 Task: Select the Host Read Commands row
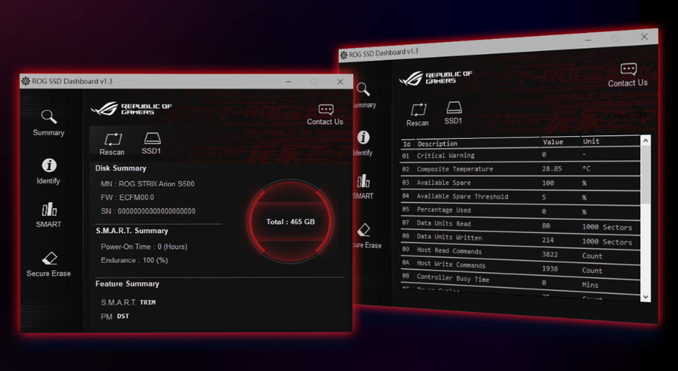click(520, 253)
